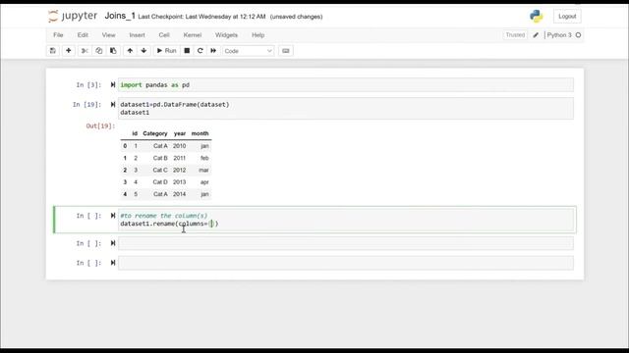
Task: Insert cell below with plus icon
Action: coord(69,51)
